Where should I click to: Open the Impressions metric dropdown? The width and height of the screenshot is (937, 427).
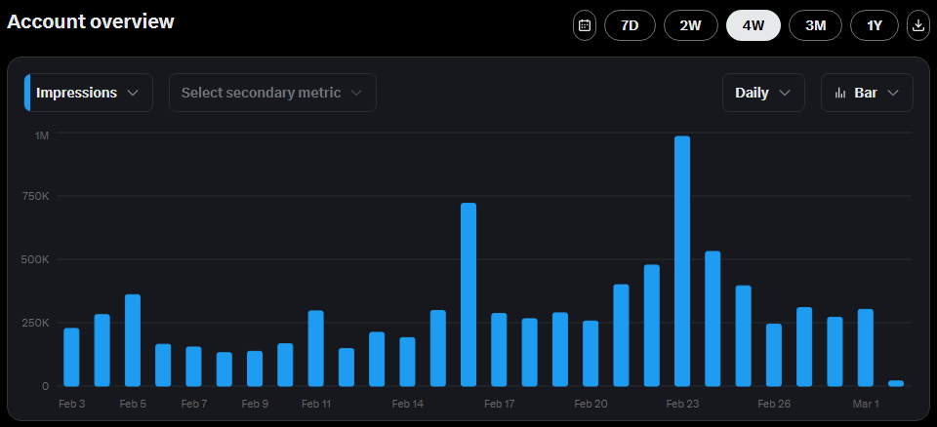coord(88,93)
